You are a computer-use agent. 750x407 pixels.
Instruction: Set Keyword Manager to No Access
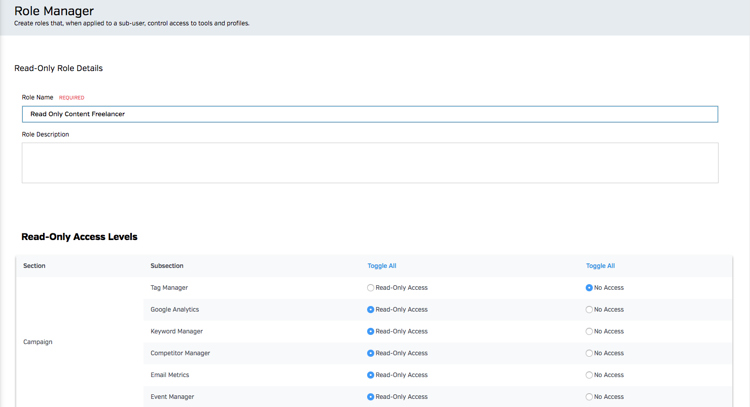click(x=589, y=331)
